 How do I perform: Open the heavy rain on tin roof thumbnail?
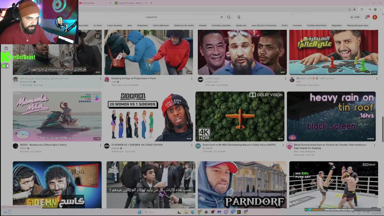point(331,116)
